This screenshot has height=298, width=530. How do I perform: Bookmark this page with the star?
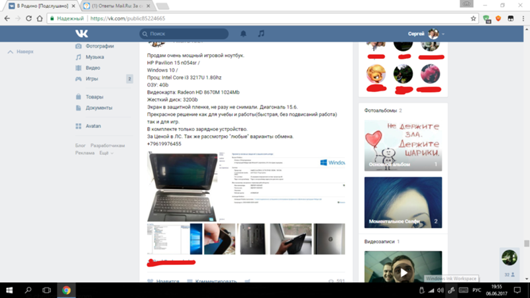click(x=473, y=19)
